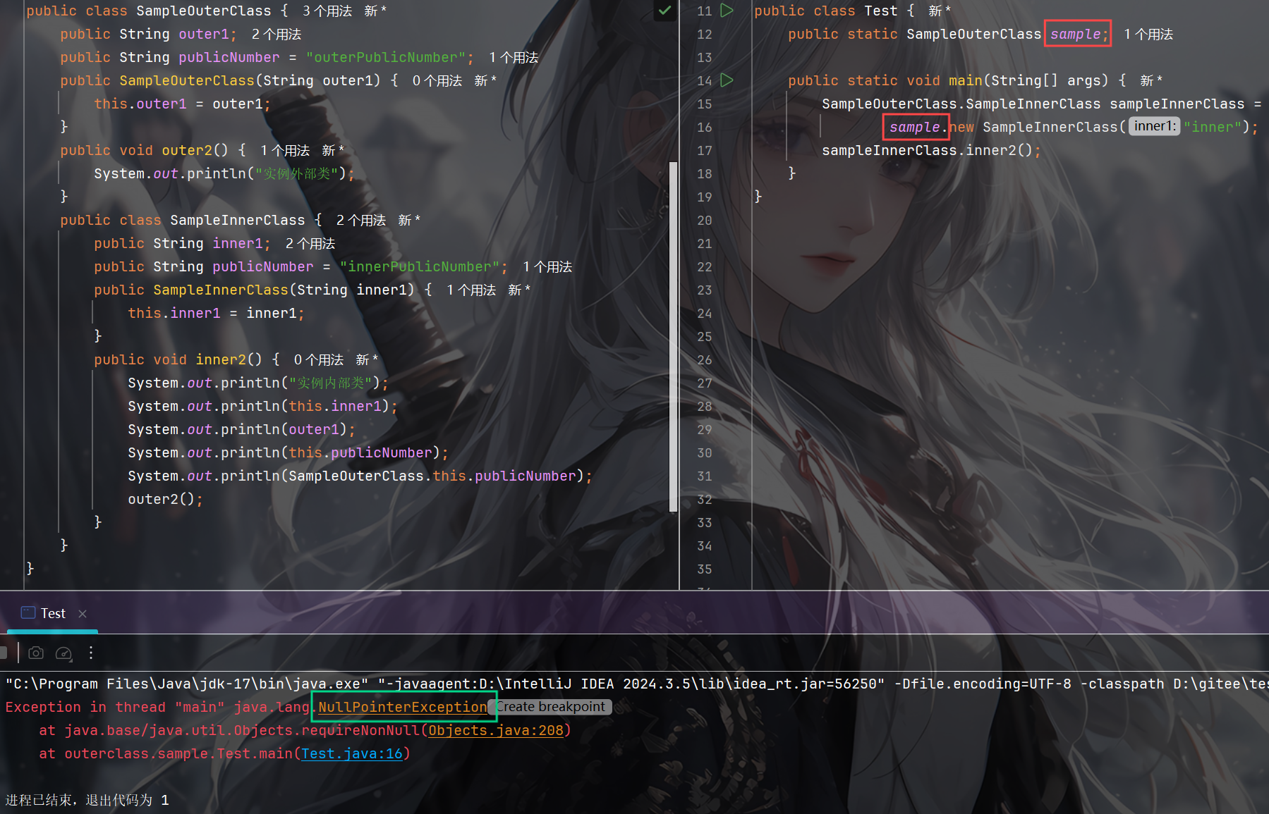Click the 进程已结束 exit code message
Viewport: 1269px width, 814px height.
pyautogui.click(x=87, y=800)
